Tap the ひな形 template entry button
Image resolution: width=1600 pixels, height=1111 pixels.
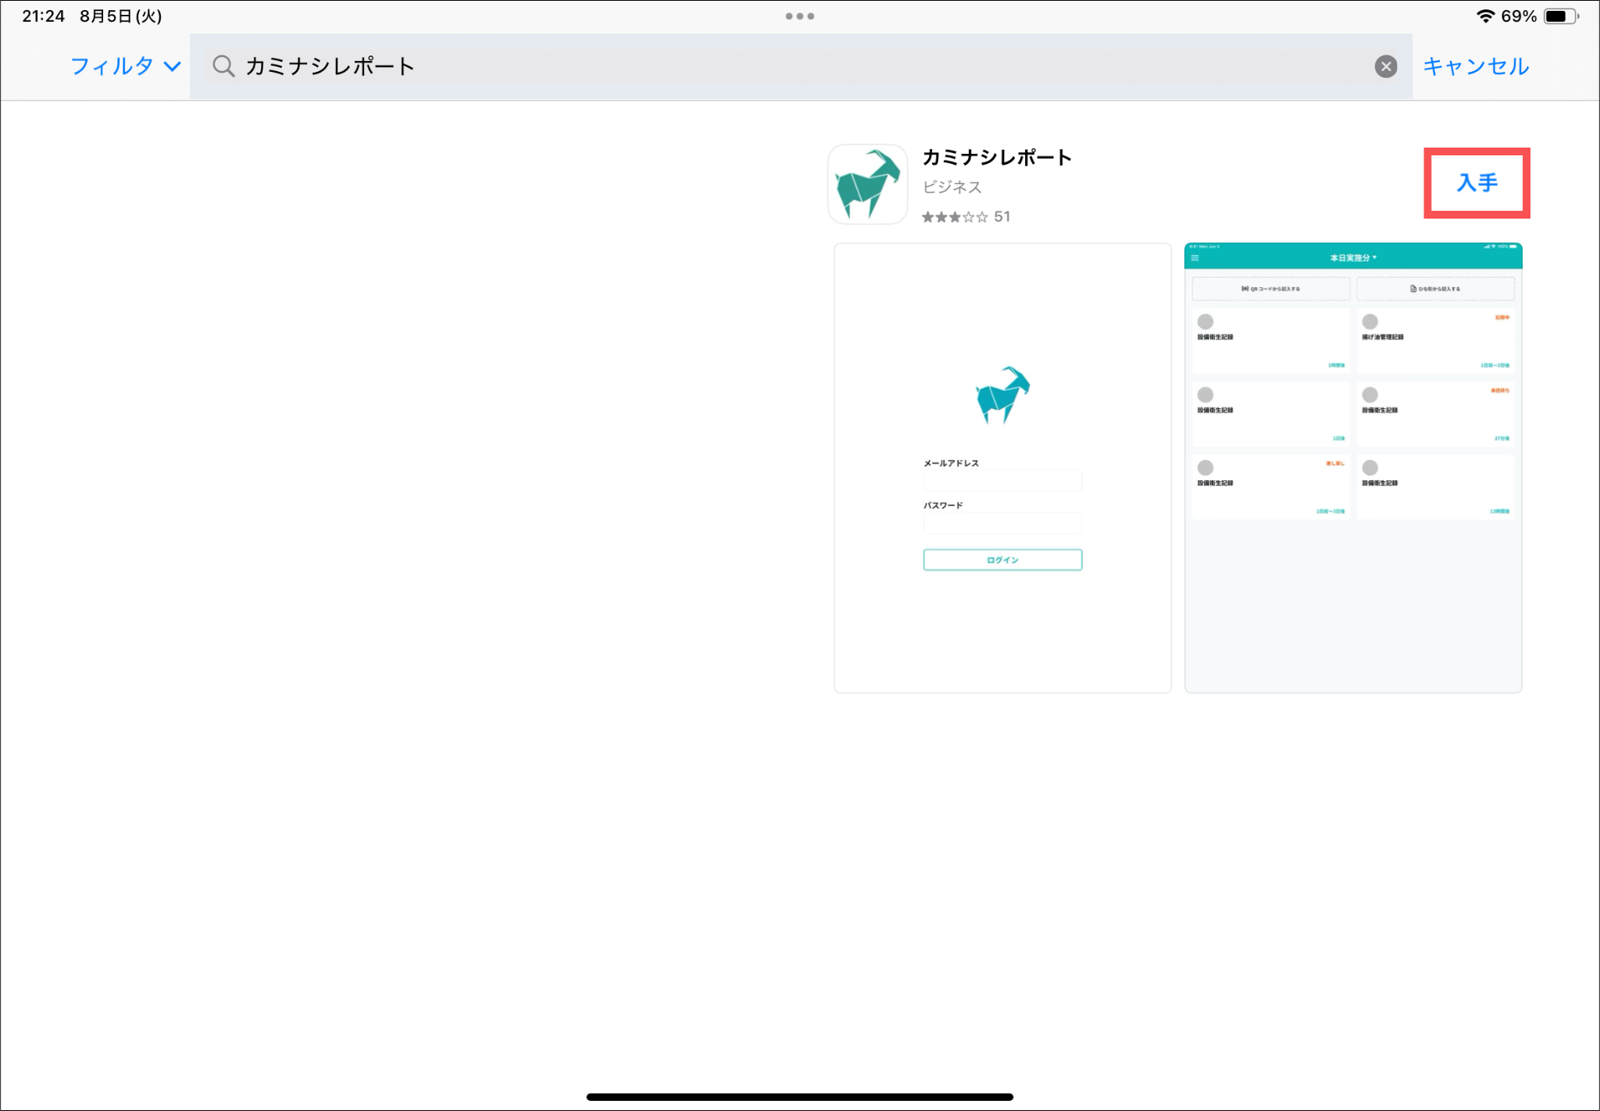1435,289
